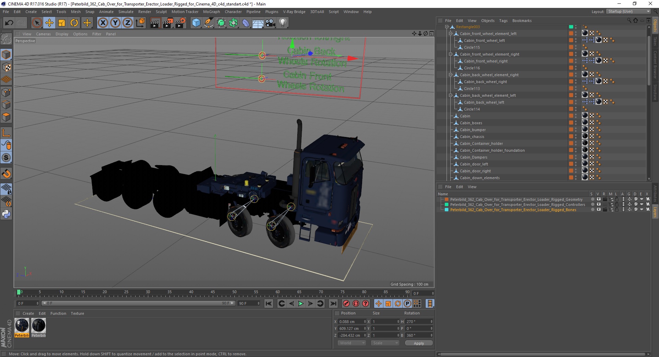Open the viewport Cameras menu
Viewport: 659px width, 357px height.
coord(43,34)
